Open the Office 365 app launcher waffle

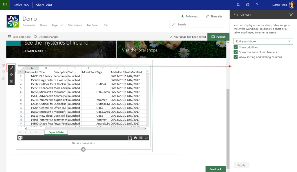[x=5, y=5]
